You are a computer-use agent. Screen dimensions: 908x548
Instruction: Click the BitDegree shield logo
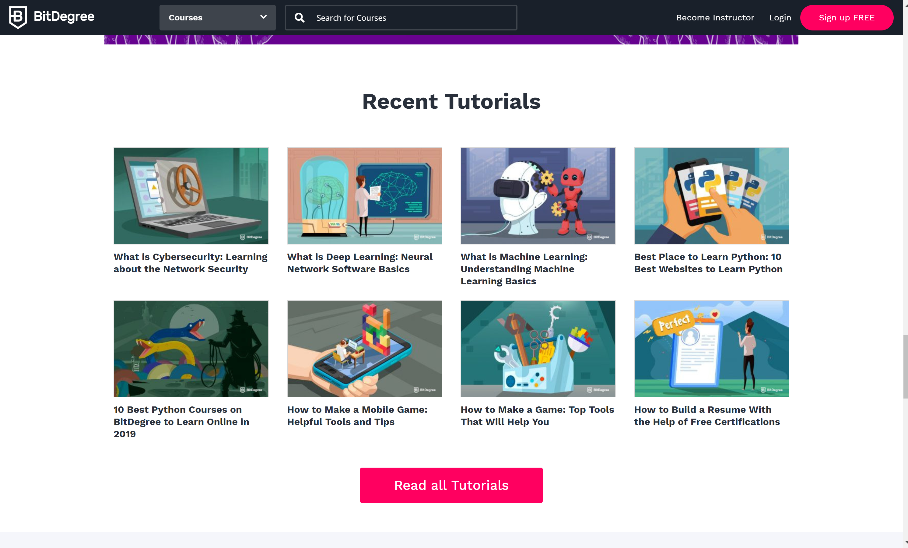coord(17,16)
